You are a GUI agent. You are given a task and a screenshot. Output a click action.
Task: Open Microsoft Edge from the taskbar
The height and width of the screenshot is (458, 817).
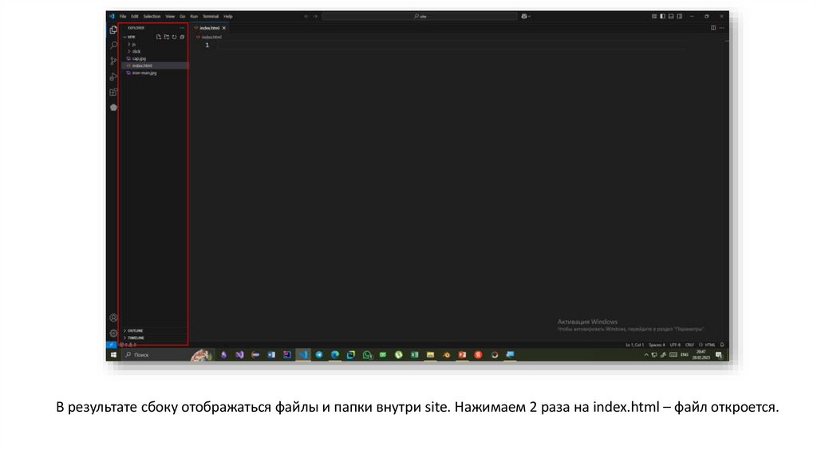[335, 355]
